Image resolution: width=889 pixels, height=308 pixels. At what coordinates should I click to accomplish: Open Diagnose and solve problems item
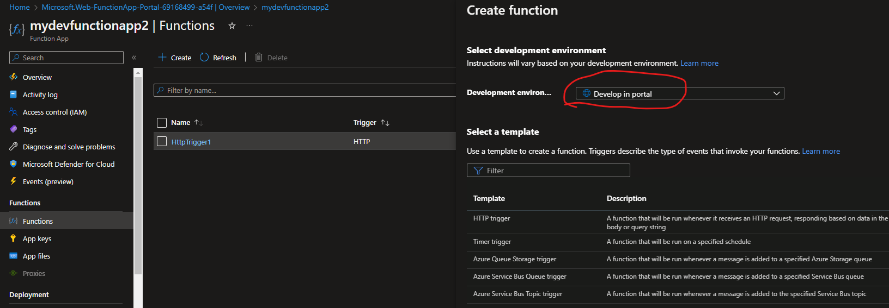(69, 147)
